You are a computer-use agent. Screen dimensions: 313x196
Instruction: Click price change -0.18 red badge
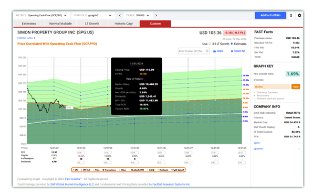pos(235,32)
